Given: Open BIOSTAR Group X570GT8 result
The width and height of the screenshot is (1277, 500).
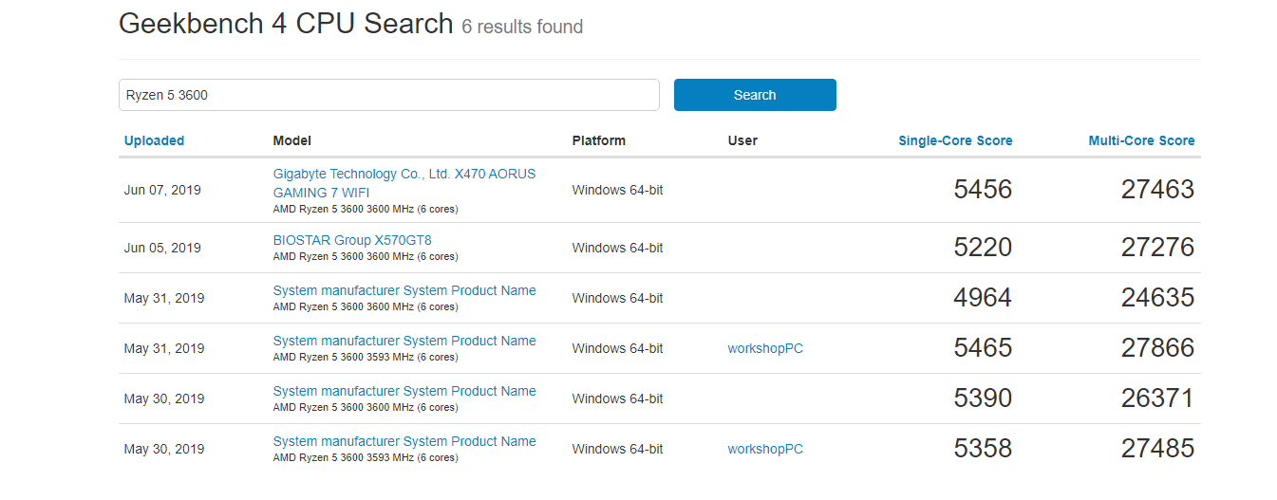Looking at the screenshot, I should tap(352, 240).
